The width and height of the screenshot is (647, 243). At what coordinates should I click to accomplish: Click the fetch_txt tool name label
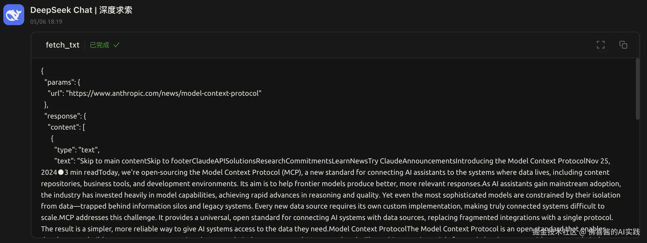pyautogui.click(x=62, y=45)
